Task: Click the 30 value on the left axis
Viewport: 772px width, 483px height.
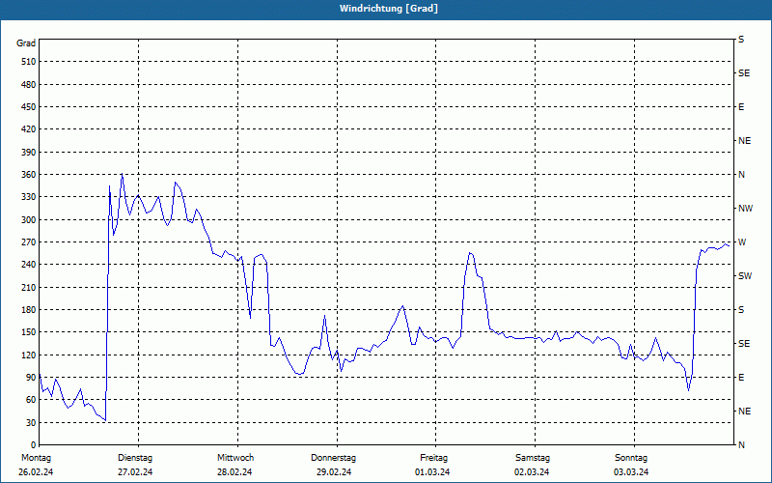Action: [x=31, y=422]
